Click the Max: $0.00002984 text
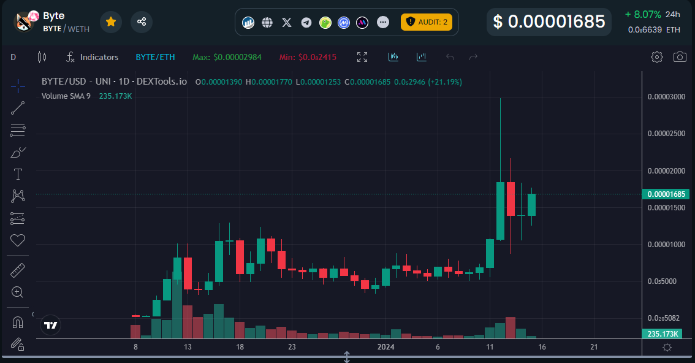The height and width of the screenshot is (363, 695). (x=227, y=57)
